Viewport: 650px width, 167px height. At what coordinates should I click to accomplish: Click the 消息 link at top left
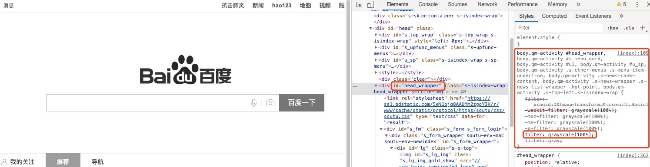[x=9, y=6]
